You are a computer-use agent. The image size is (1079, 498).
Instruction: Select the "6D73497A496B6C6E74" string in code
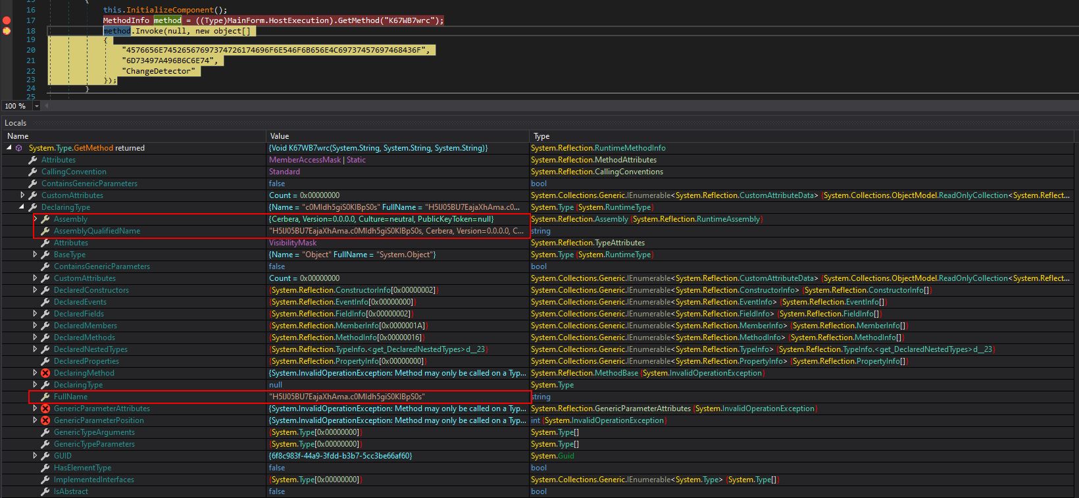point(169,61)
